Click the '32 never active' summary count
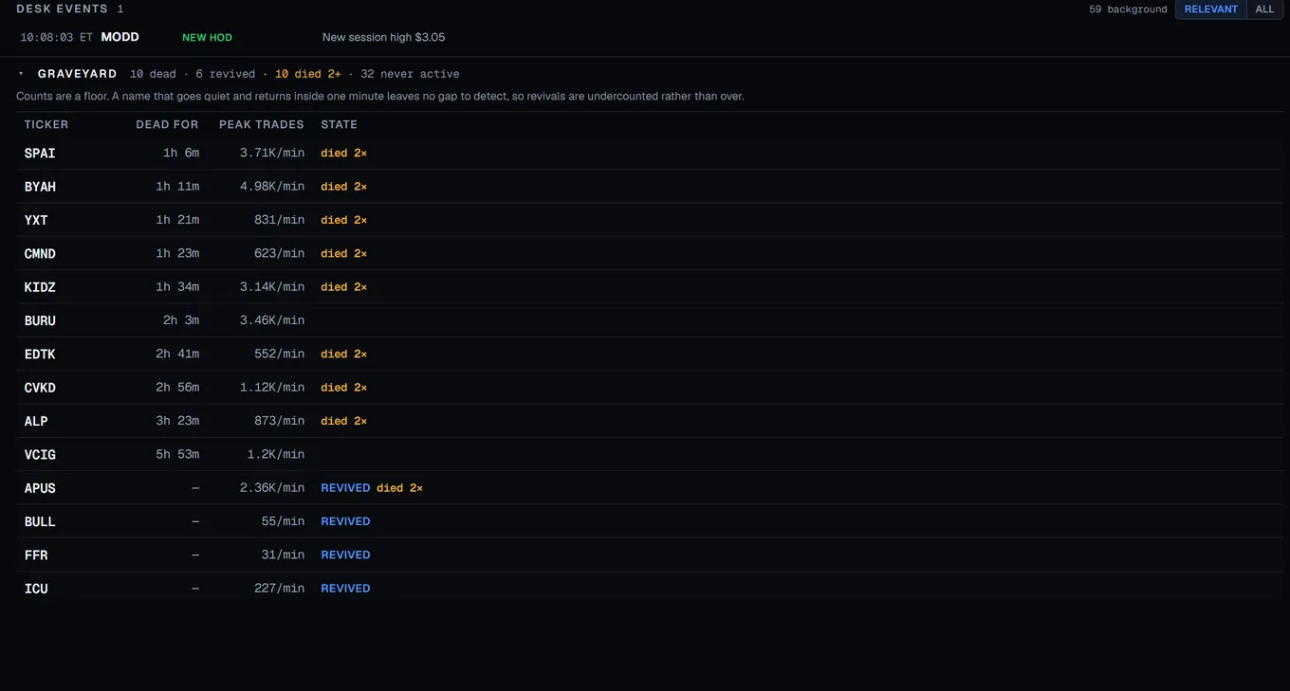 click(410, 74)
